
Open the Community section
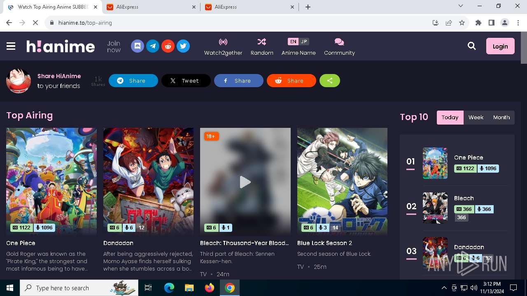point(339,46)
